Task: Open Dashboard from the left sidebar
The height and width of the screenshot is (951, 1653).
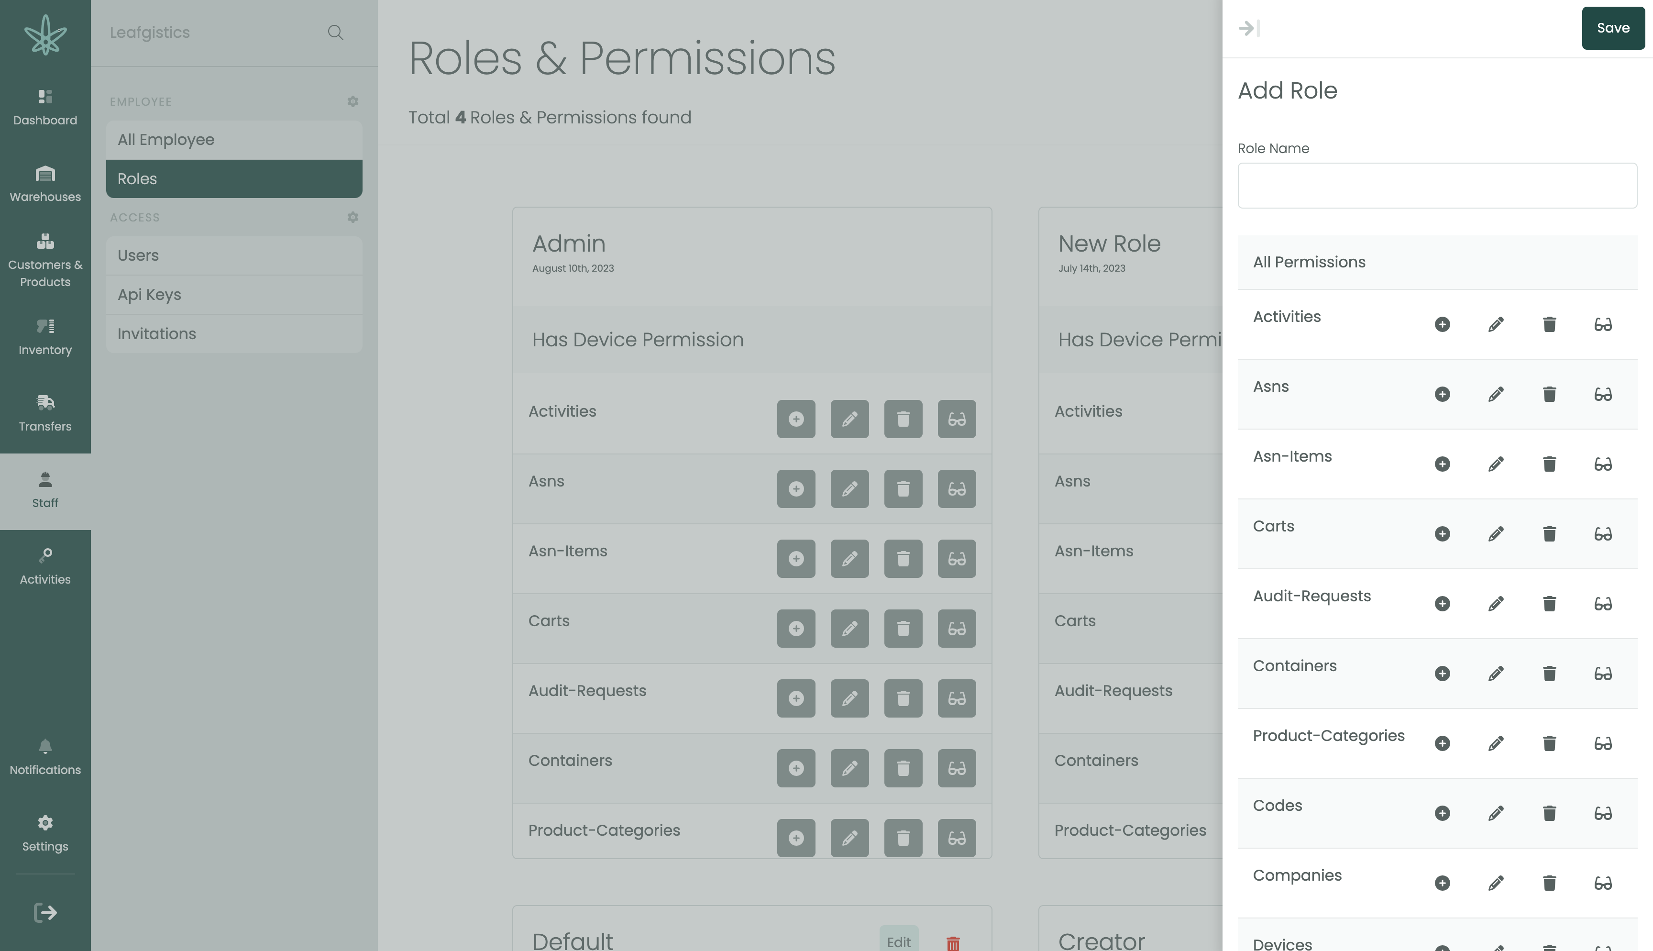Action: click(x=45, y=108)
